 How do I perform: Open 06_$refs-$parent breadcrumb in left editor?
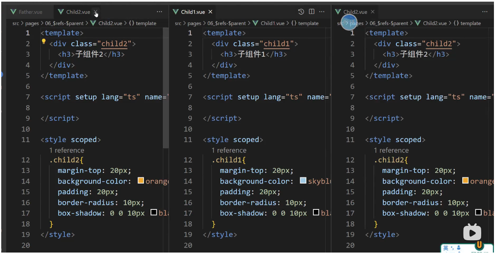[64, 23]
